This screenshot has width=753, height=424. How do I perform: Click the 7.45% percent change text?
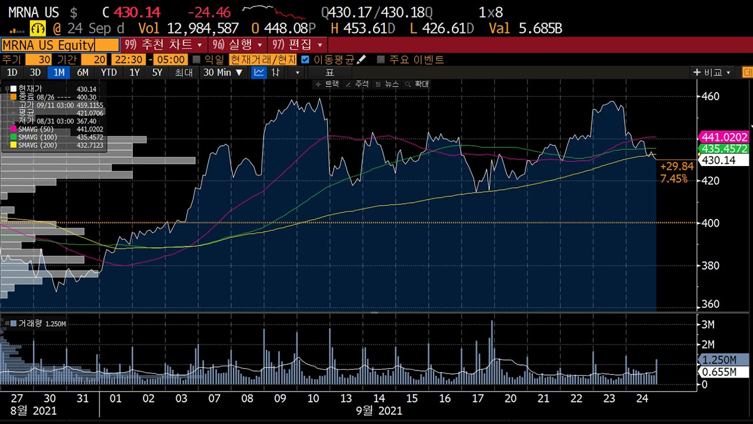tap(674, 178)
